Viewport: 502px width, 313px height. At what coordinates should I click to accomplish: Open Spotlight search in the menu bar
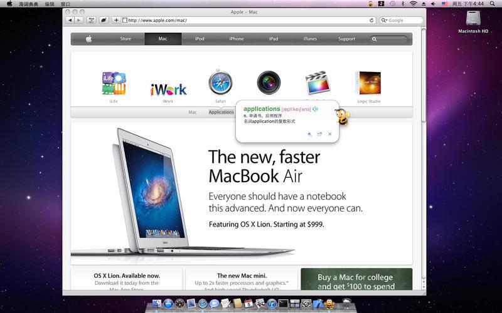click(x=493, y=4)
